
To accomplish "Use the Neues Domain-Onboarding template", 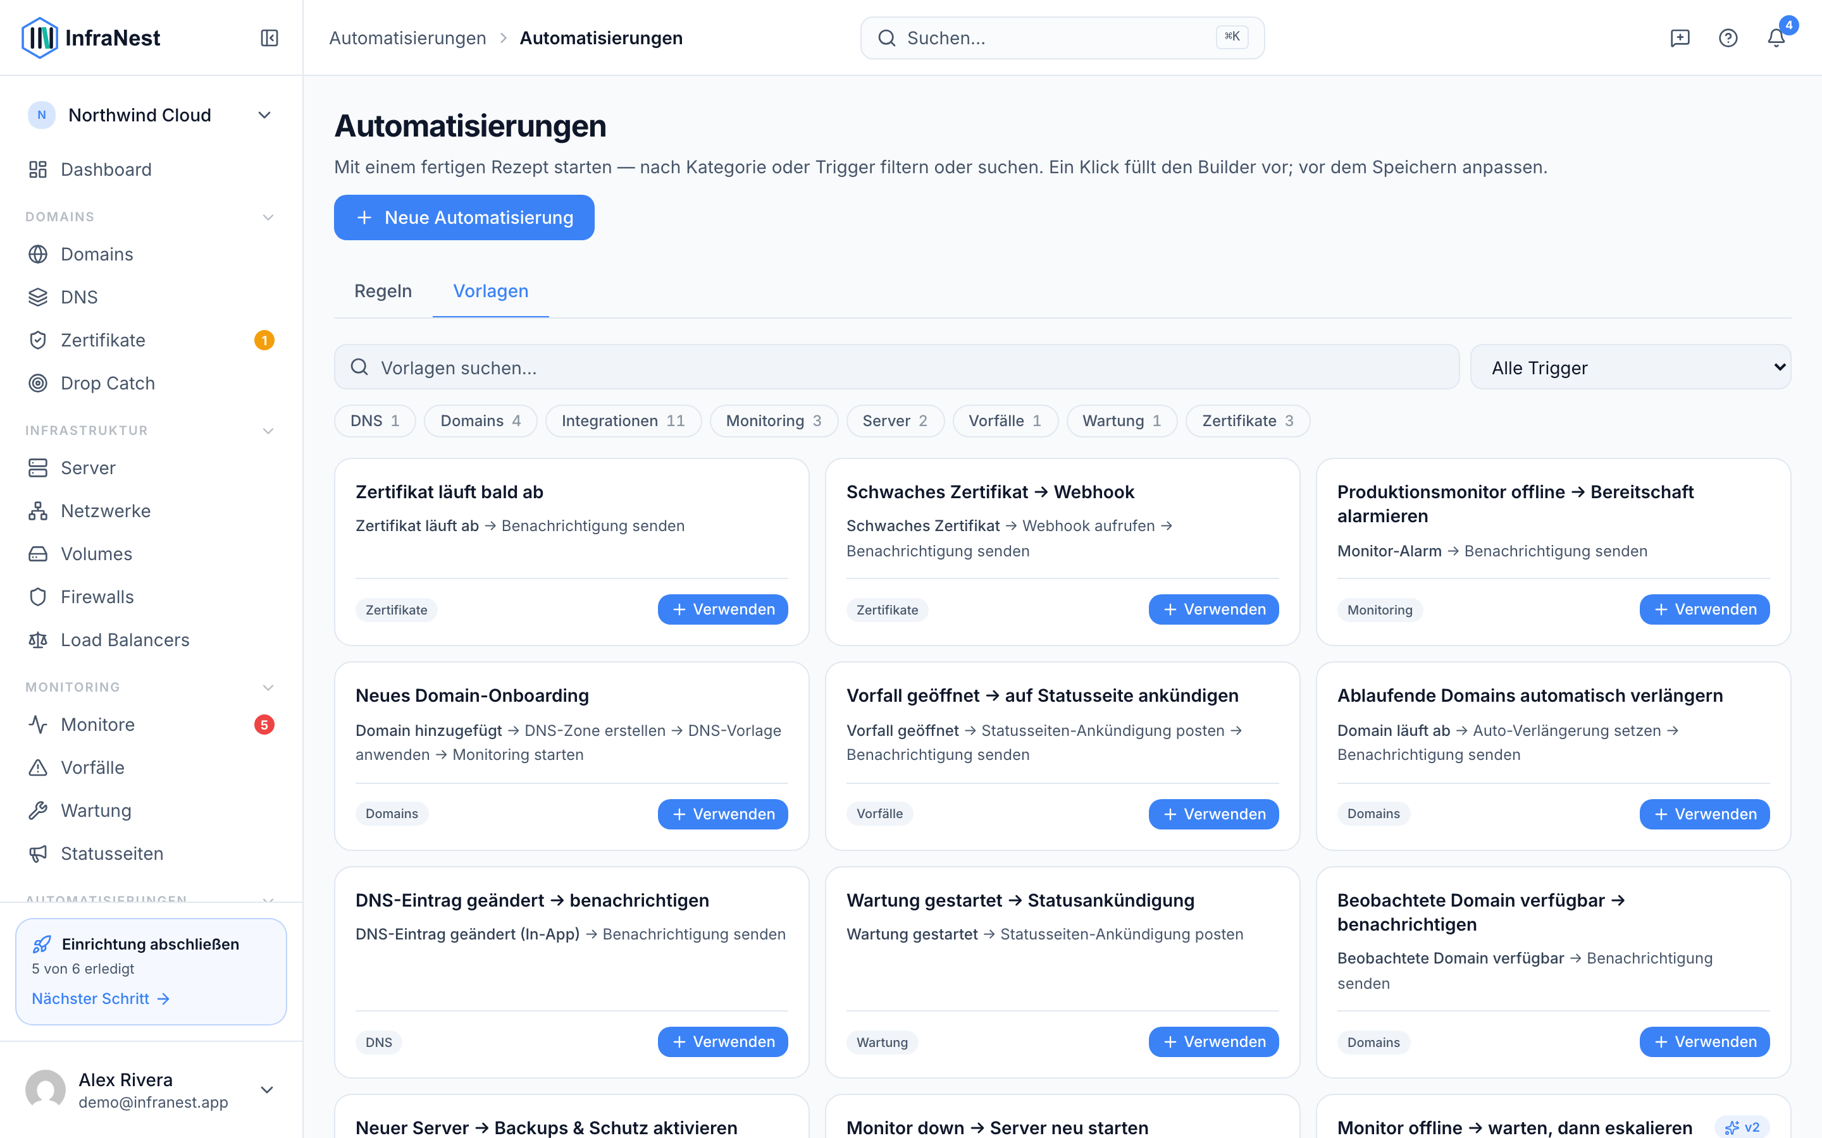I will click(722, 814).
